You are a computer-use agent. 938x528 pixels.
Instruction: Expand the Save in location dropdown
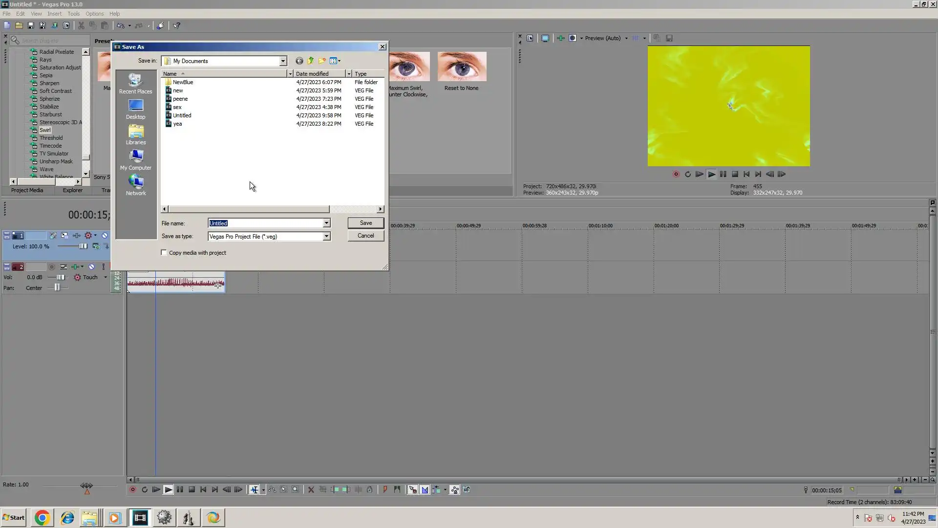click(283, 61)
